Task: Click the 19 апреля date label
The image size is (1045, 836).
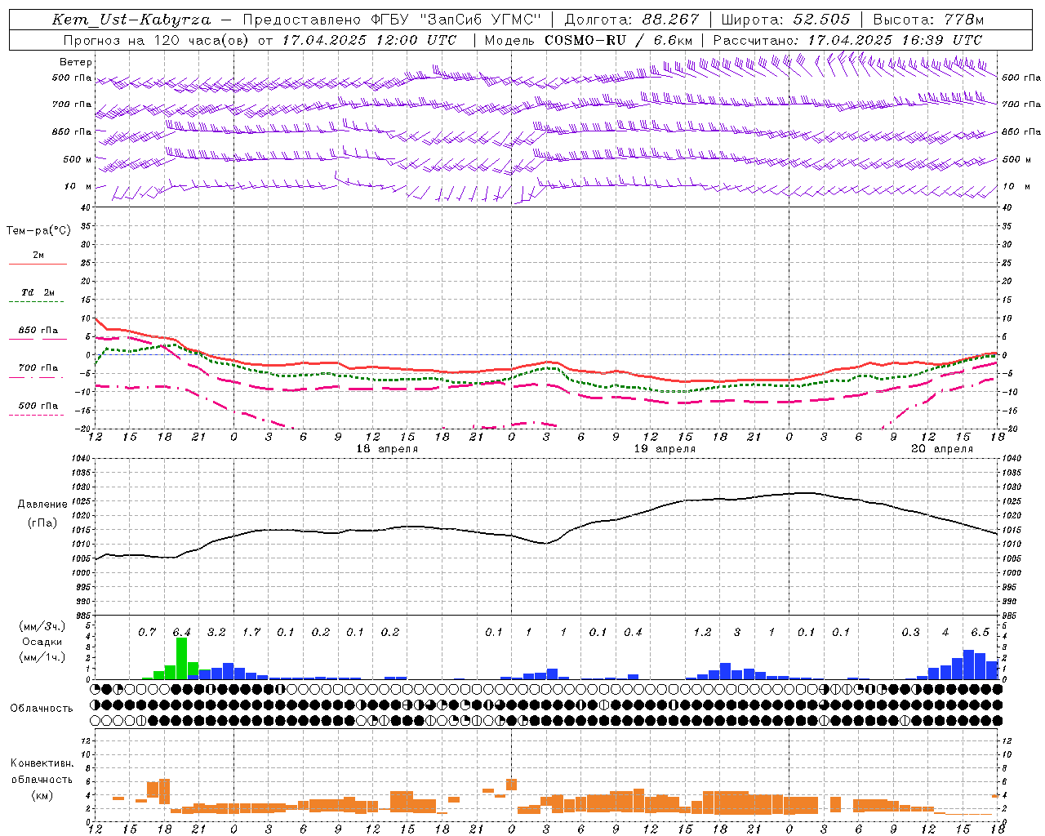Action: 665,449
